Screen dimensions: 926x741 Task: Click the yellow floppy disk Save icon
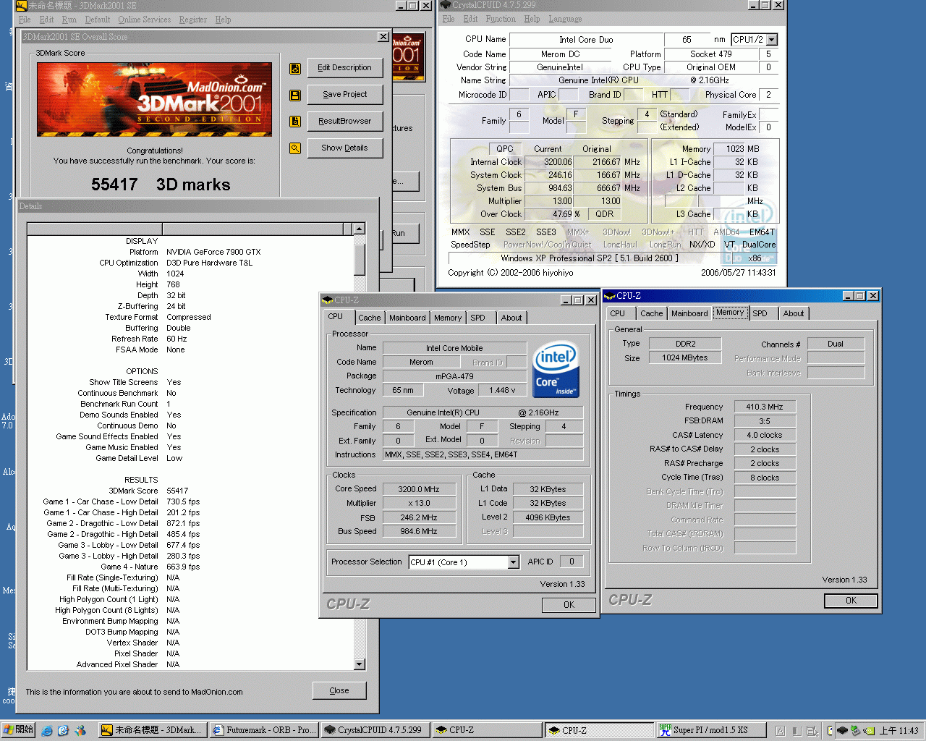295,95
